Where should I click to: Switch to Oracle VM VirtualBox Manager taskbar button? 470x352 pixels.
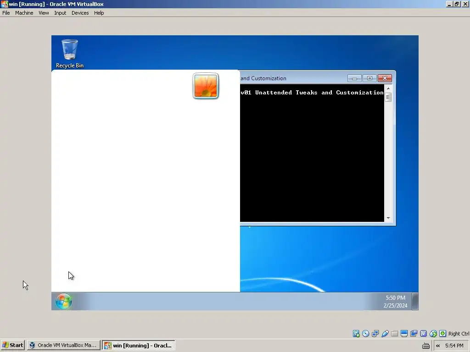[x=63, y=345]
